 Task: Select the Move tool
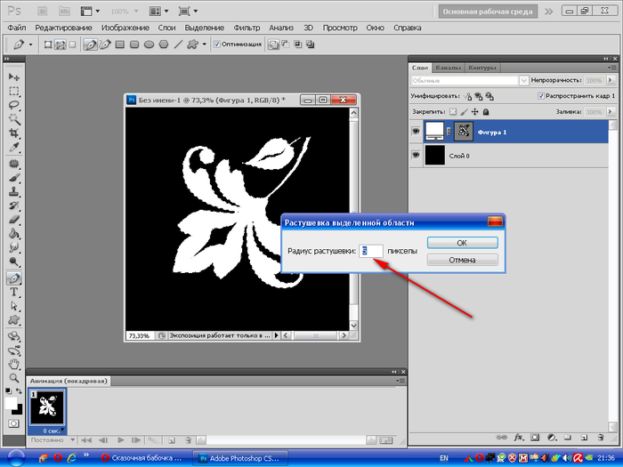pyautogui.click(x=14, y=76)
